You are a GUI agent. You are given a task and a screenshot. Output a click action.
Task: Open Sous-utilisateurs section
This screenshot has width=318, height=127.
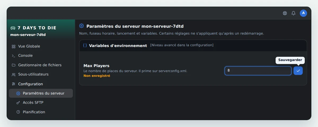(41, 74)
